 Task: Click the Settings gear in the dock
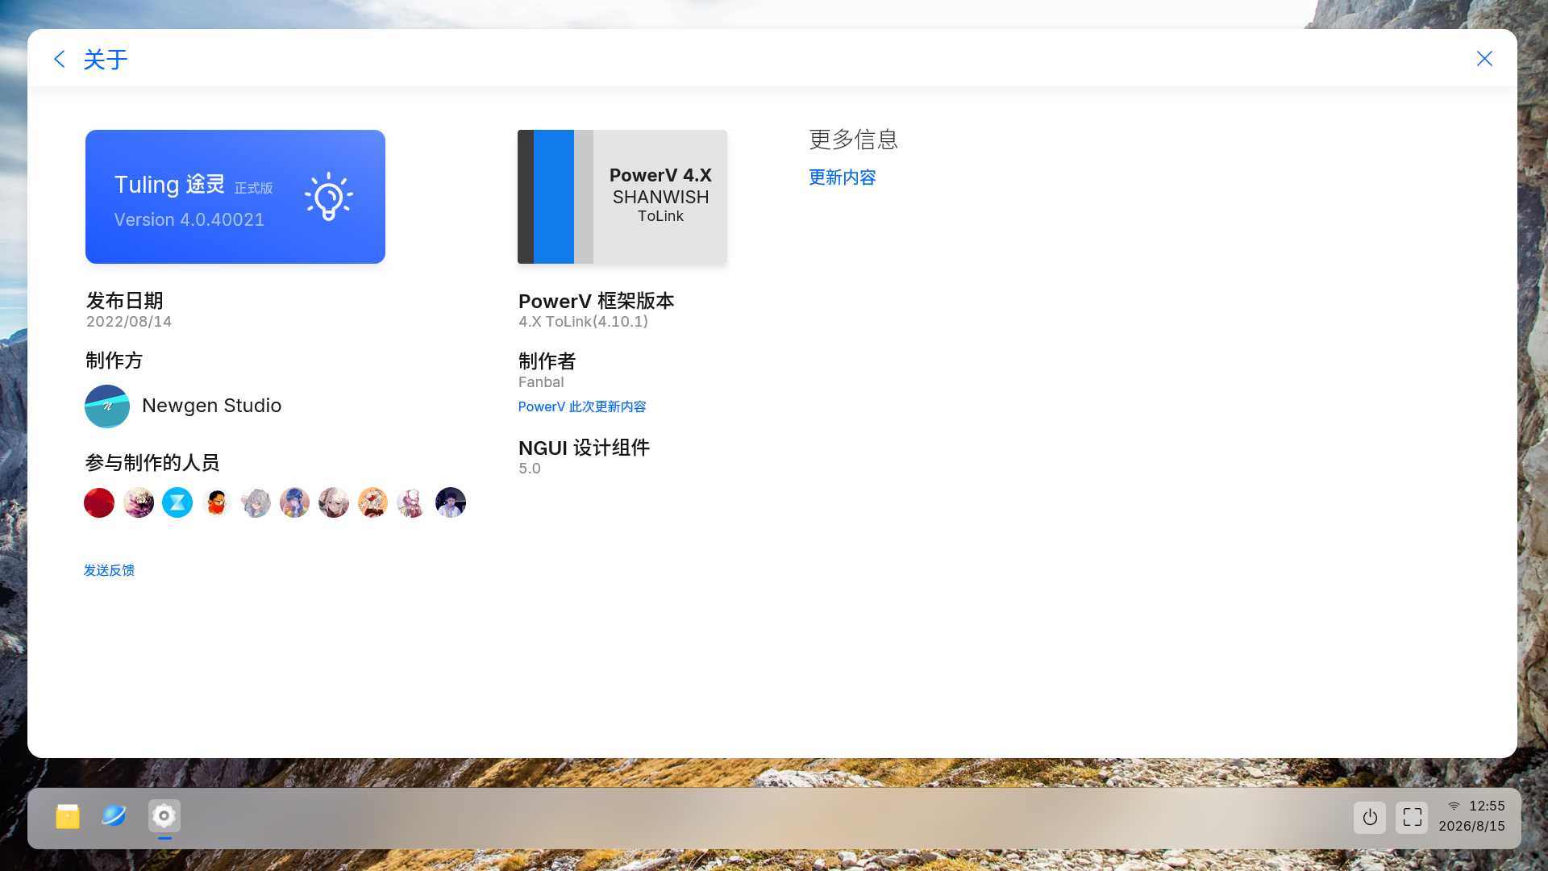point(164,816)
